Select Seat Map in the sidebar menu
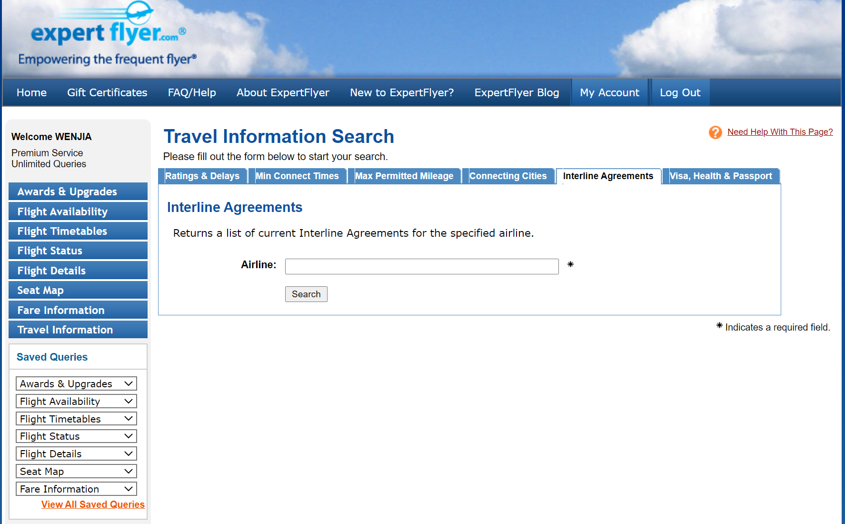845x524 pixels. pos(78,290)
